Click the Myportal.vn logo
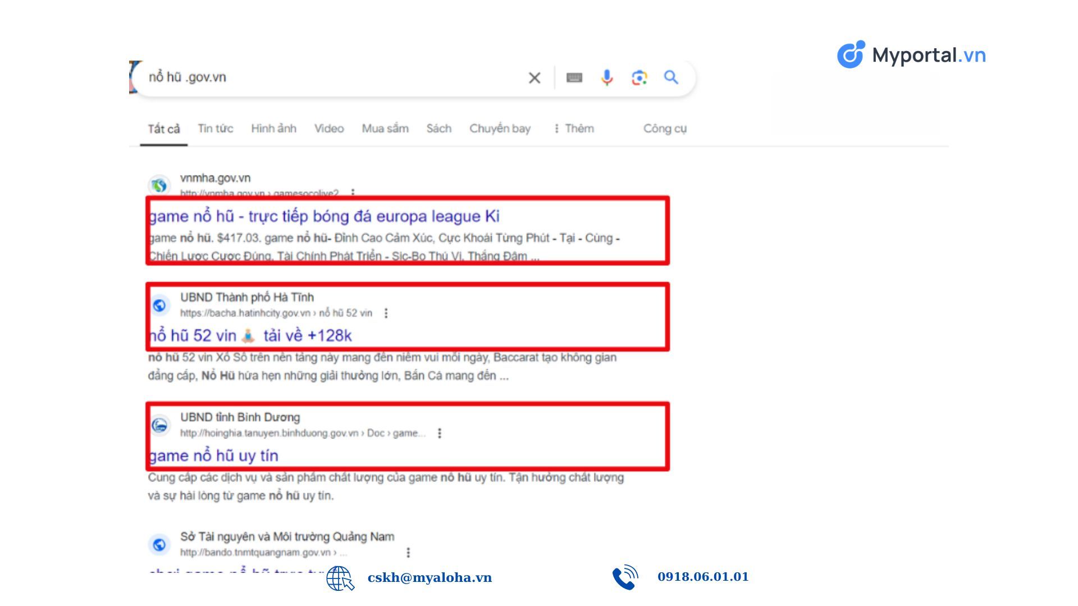 (x=911, y=55)
